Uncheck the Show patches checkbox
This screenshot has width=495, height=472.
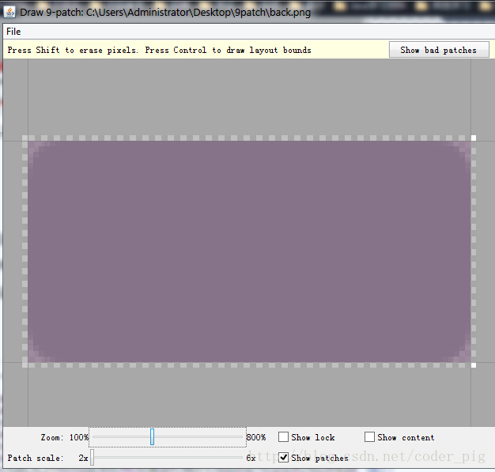[x=284, y=458]
